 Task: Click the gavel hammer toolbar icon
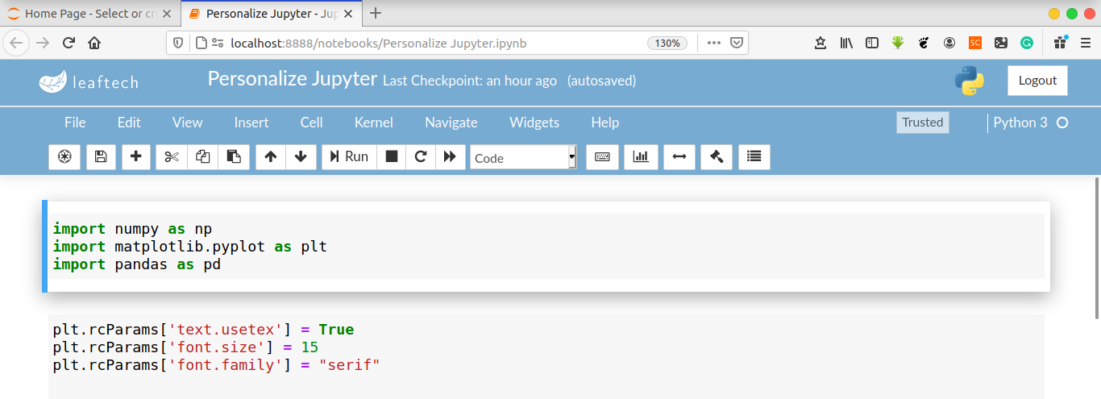pyautogui.click(x=717, y=157)
